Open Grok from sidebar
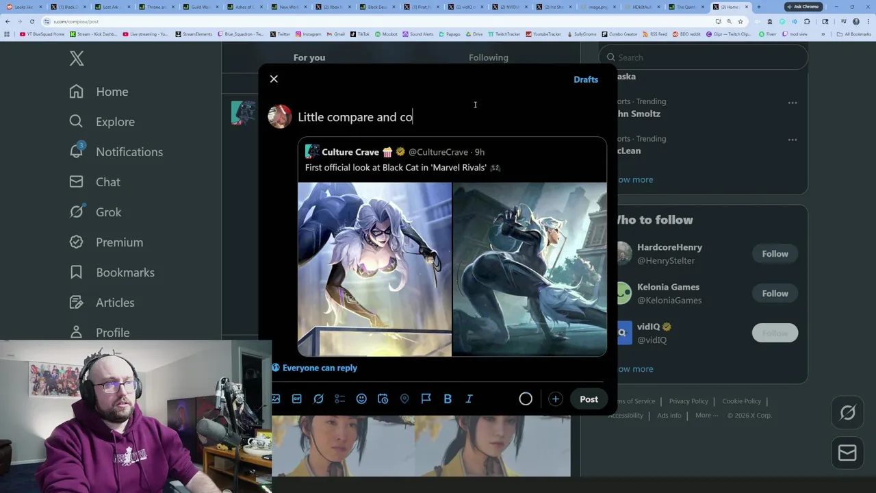The image size is (876, 493). [95, 212]
